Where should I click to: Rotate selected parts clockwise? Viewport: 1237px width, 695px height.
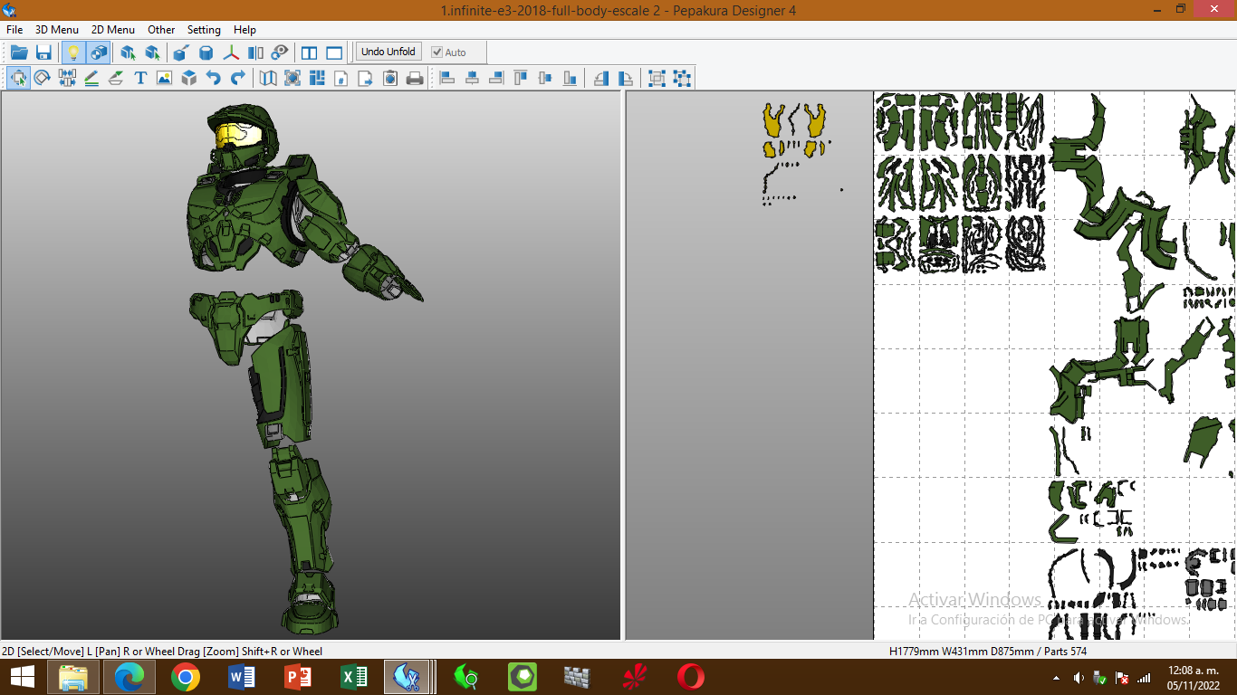626,79
